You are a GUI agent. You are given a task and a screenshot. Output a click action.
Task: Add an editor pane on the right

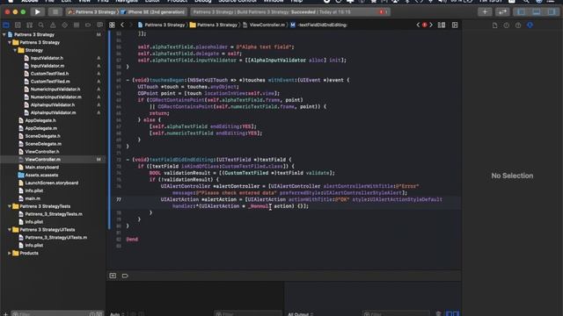455,25
